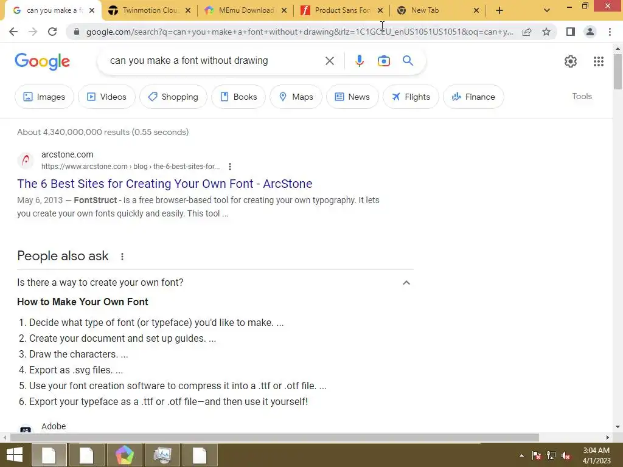Screen dimensions: 623x467
Task: Close the New Tab tab
Action: pos(476,10)
